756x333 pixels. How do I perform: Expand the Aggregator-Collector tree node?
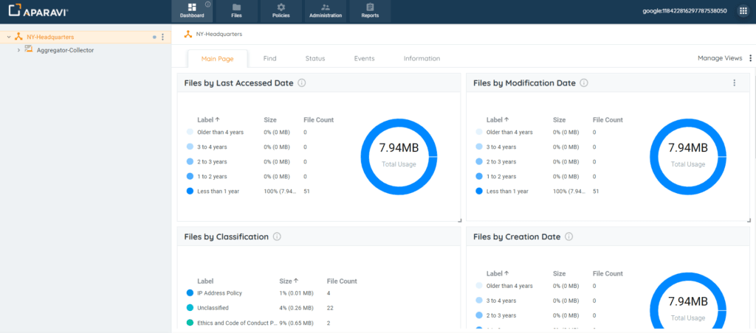click(x=18, y=50)
